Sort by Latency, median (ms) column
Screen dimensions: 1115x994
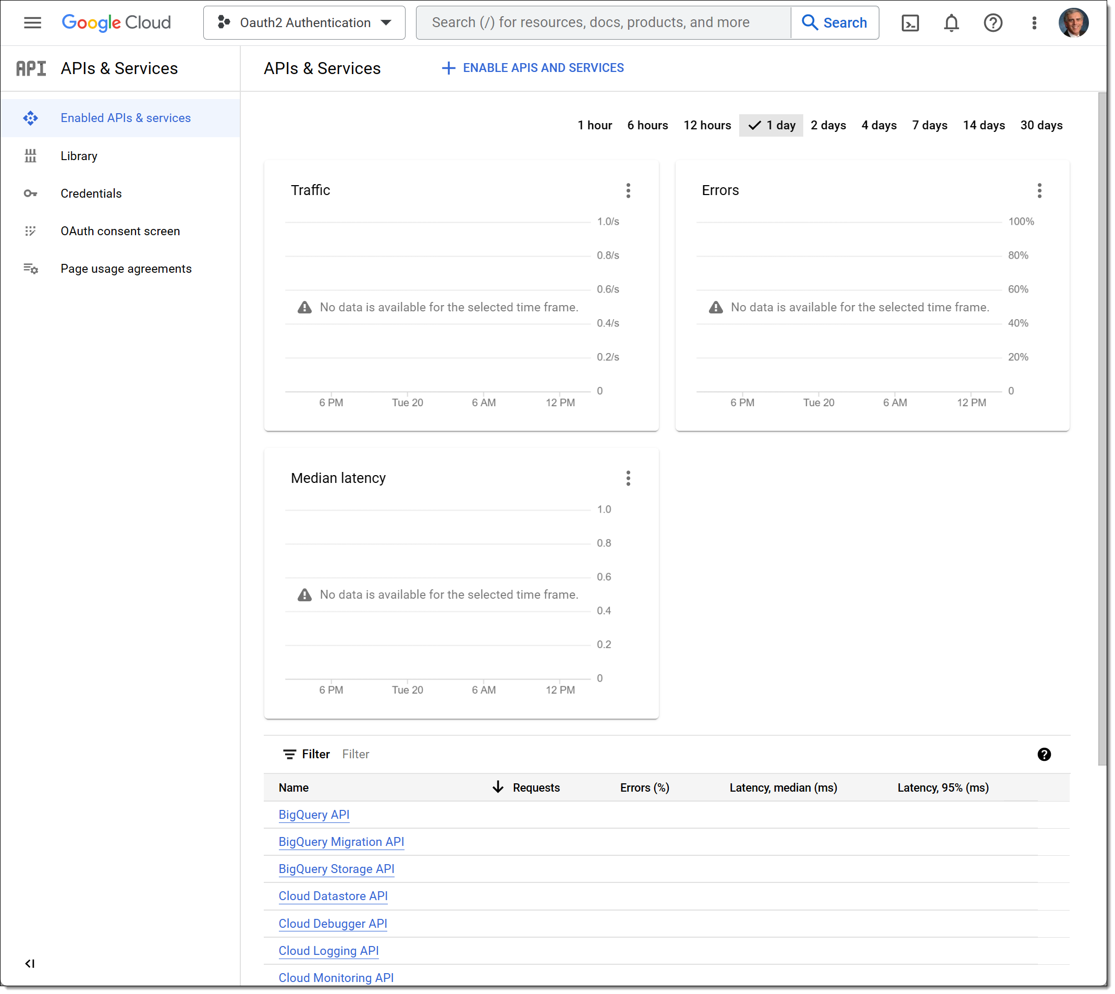pos(783,787)
